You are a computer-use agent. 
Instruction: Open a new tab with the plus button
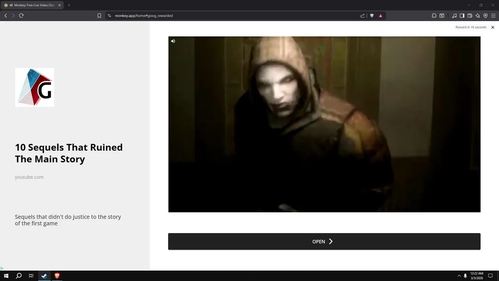[x=69, y=5]
